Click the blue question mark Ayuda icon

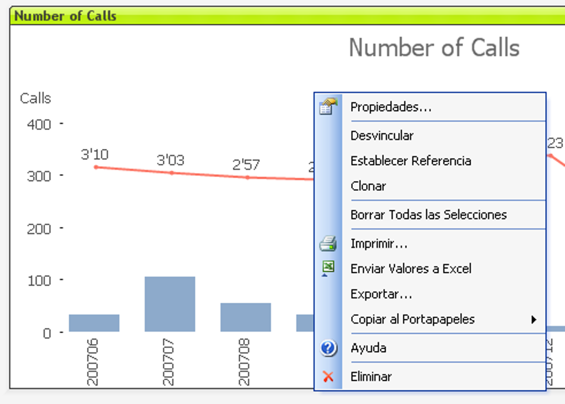[x=328, y=348]
